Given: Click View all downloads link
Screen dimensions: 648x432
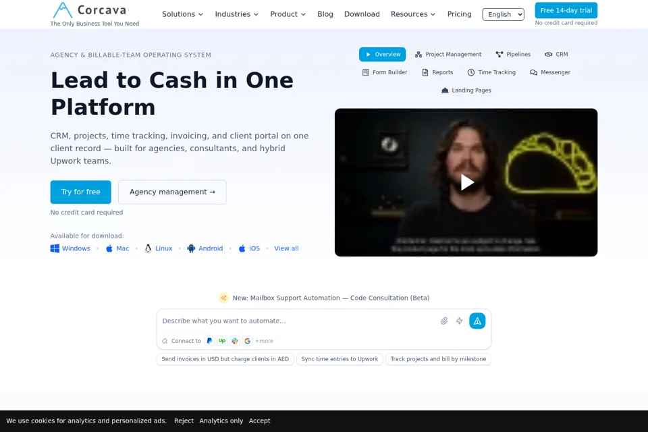Looking at the screenshot, I should 286,248.
